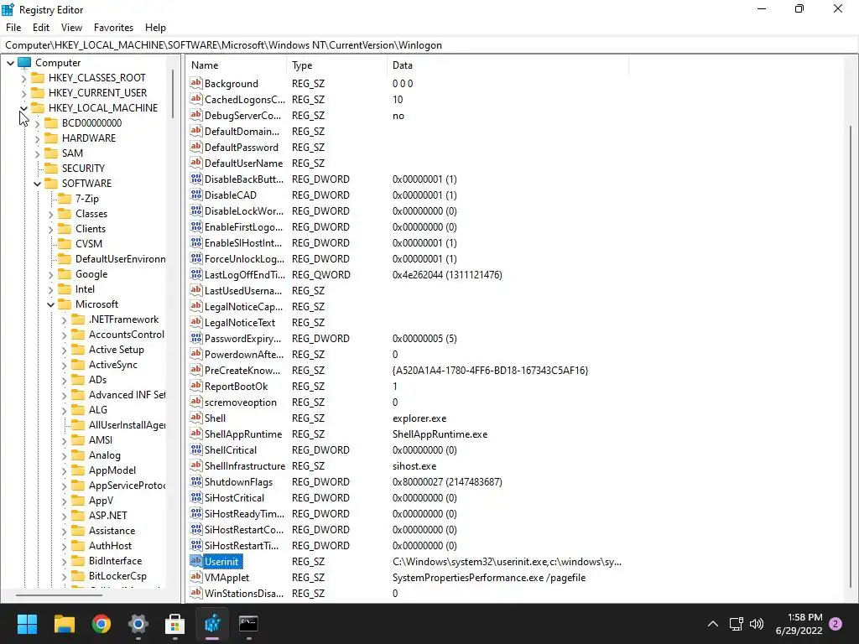Collapse the Microsoft key
The image size is (859, 644).
point(51,305)
